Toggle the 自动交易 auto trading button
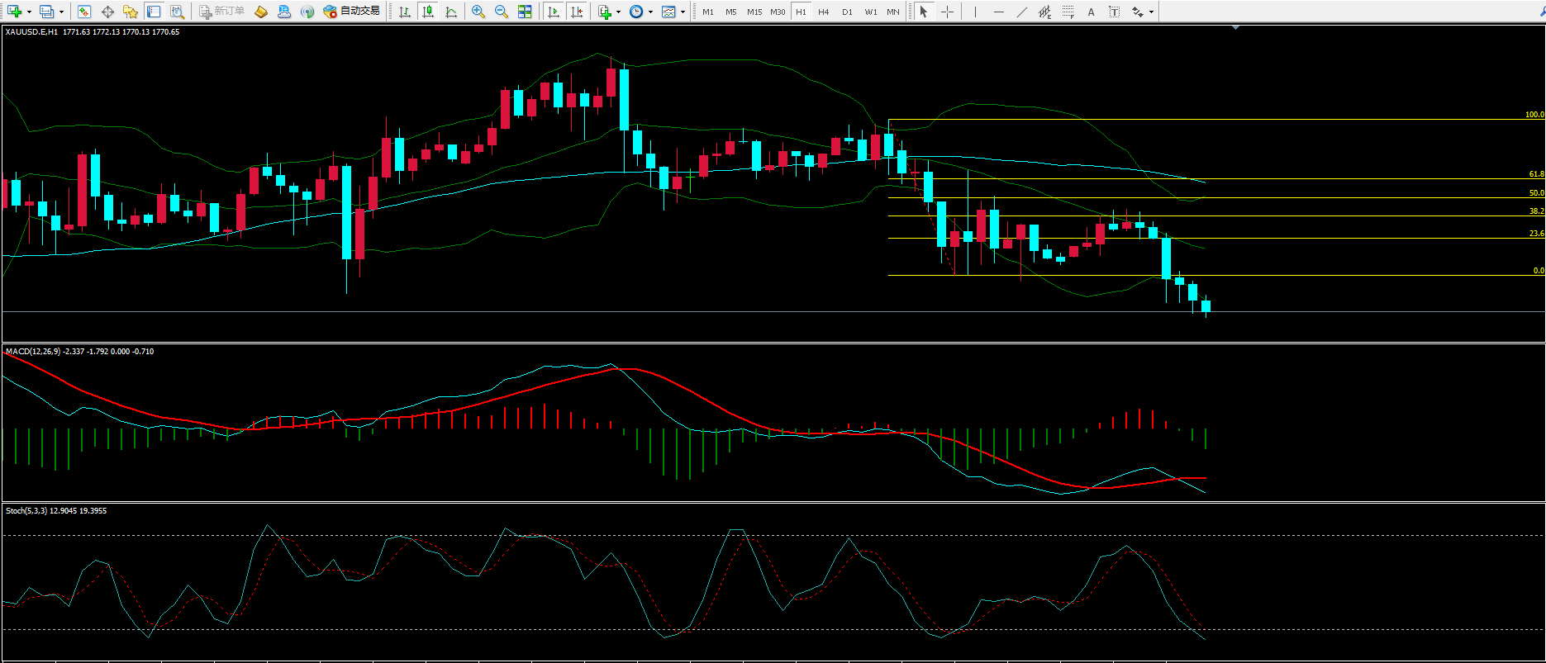The width and height of the screenshot is (1546, 663). [352, 12]
